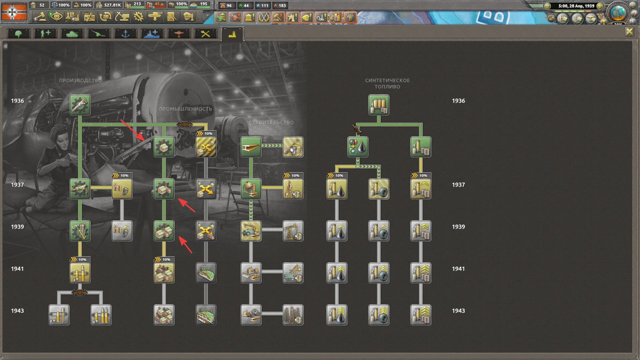640x360 pixels.
Task: Open Decisions with the gavel icon
Action: (x=41, y=17)
